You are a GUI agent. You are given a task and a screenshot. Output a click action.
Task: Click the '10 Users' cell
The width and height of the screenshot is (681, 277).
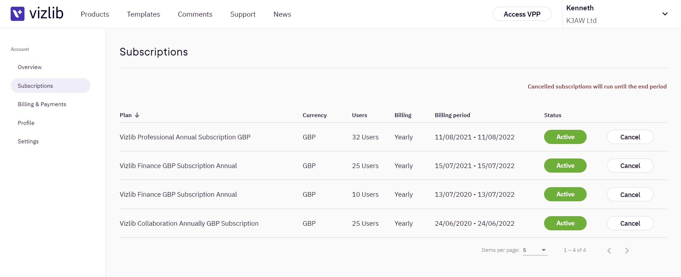(365, 195)
